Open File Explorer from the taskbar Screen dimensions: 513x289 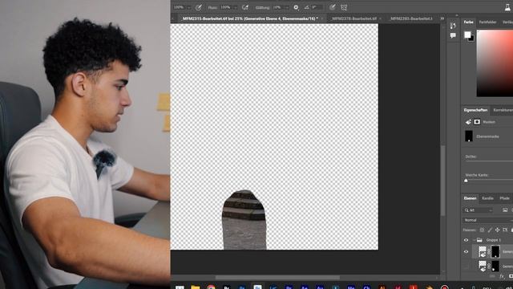pyautogui.click(x=196, y=287)
